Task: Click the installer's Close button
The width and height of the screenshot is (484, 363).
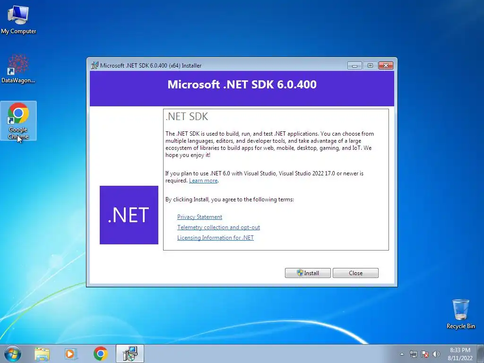Action: click(x=355, y=273)
